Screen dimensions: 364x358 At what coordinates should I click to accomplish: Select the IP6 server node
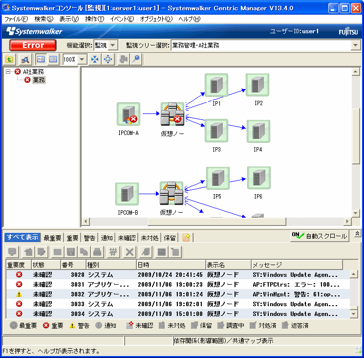[x=259, y=178]
